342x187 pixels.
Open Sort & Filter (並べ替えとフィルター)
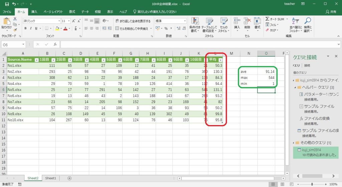[296, 25]
